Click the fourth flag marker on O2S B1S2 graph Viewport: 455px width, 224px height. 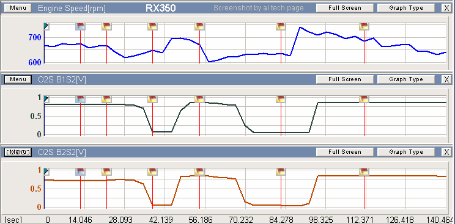pos(199,99)
